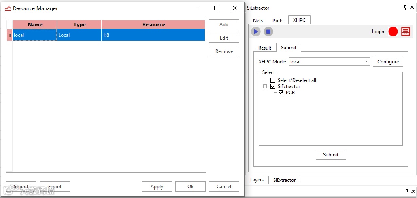Click Remove in Resource Manager
This screenshot has height=198, width=417.
click(224, 51)
